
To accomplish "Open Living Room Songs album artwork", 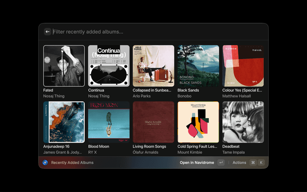I will tap(153, 122).
